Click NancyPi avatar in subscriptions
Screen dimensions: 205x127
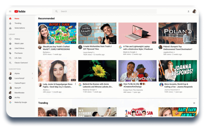10,88
